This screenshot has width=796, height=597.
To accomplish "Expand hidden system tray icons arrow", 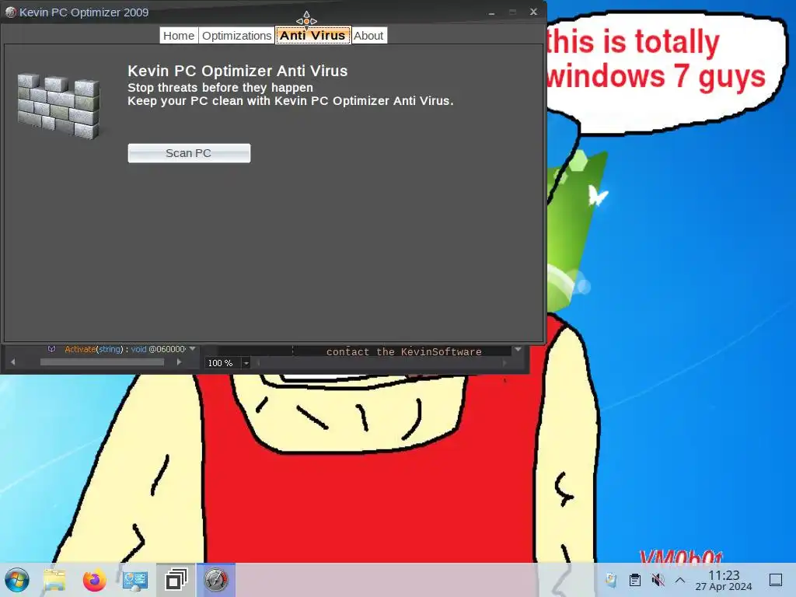I will (680, 580).
